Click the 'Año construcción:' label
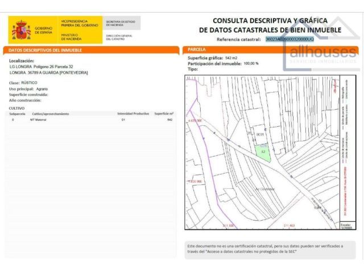 tap(25, 100)
